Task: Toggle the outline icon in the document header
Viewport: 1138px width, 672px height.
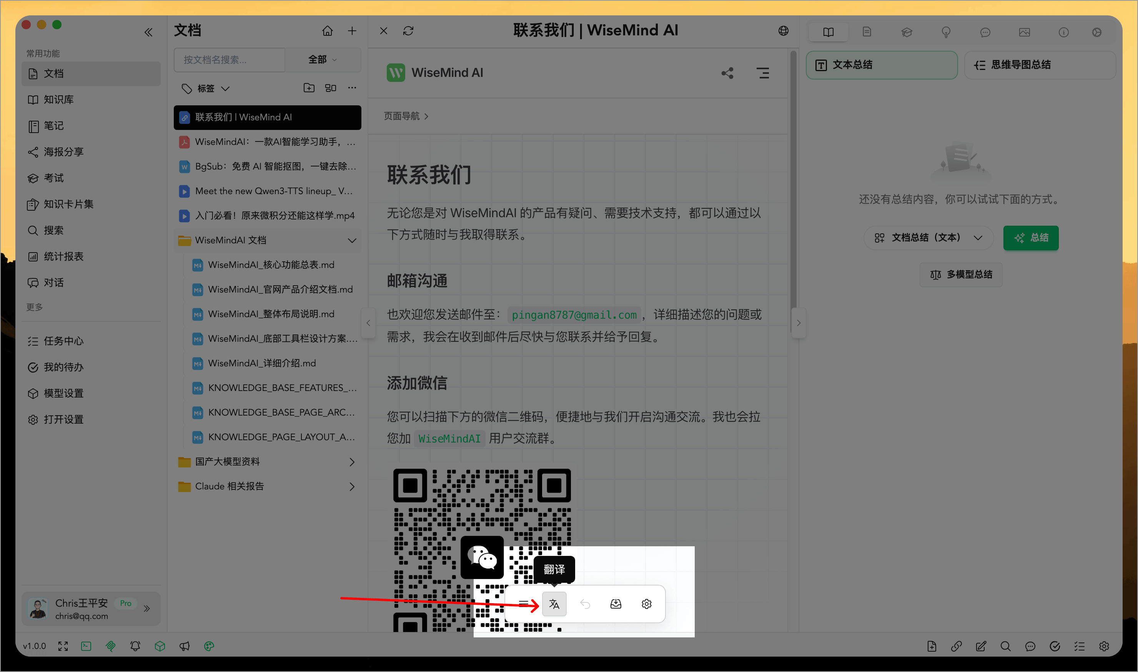Action: click(763, 72)
